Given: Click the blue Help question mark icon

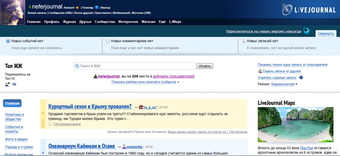Looking at the screenshot, I should click(97, 7).
